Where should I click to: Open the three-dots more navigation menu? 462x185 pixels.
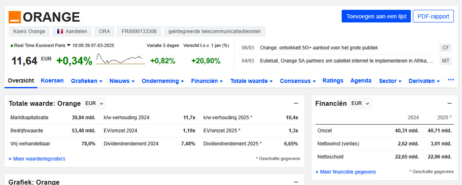coord(451,80)
